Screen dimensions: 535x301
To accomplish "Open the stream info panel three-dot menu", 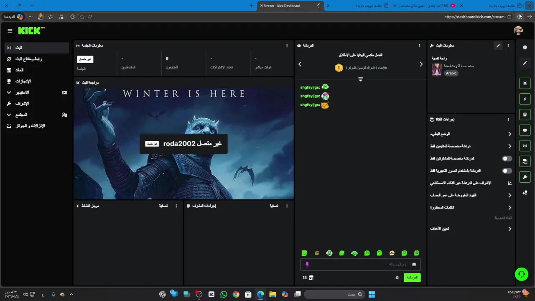I will (508, 46).
